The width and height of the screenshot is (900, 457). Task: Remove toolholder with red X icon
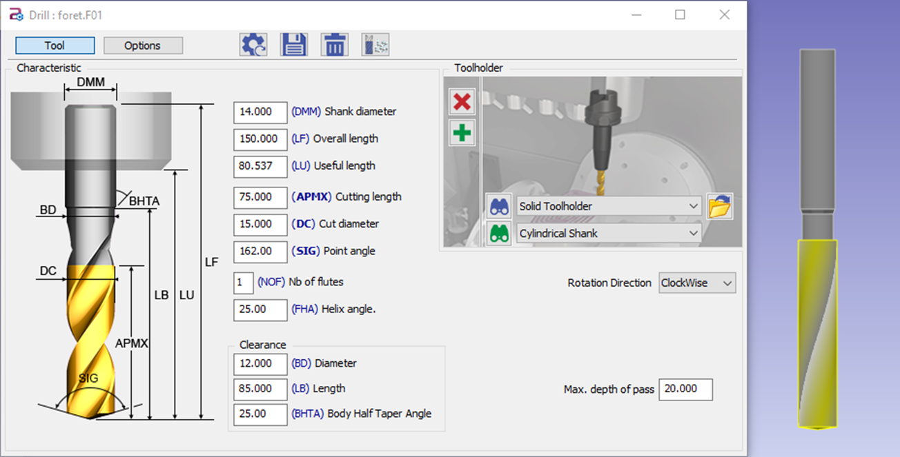click(462, 102)
